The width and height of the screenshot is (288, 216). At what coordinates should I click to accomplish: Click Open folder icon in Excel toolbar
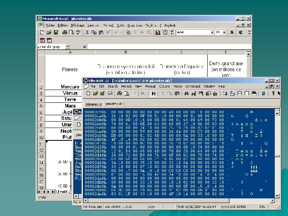point(49,32)
